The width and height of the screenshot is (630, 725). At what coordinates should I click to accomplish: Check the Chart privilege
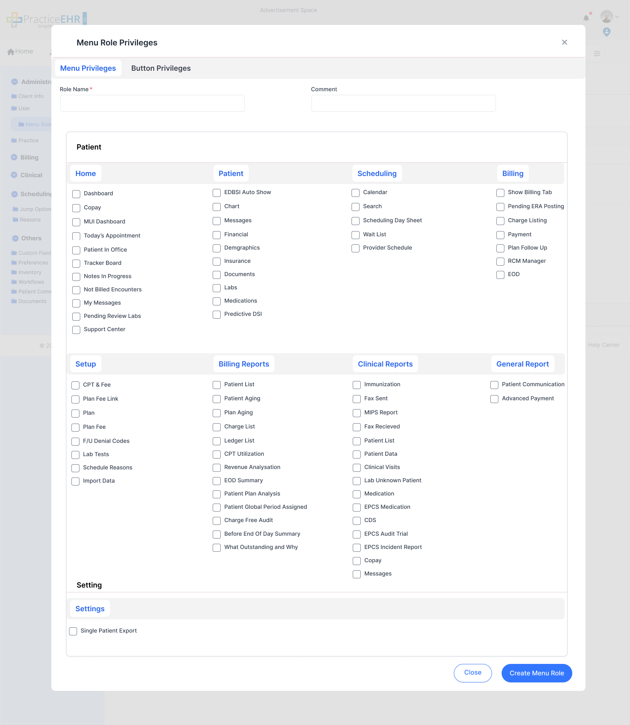click(217, 207)
